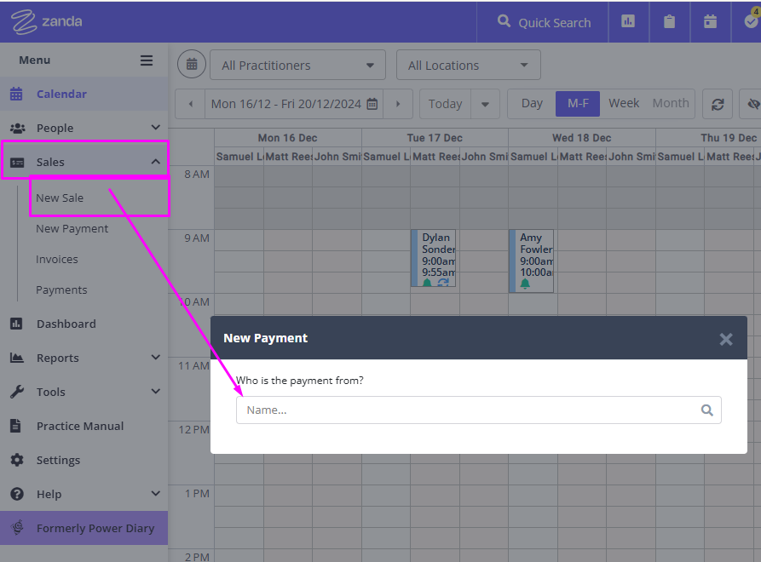
Task: Switch to Week view
Action: point(624,103)
